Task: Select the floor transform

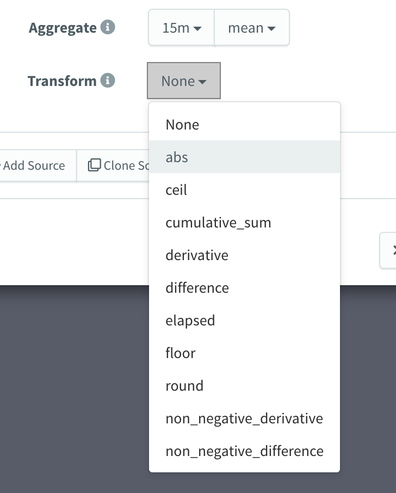Action: tap(245, 353)
